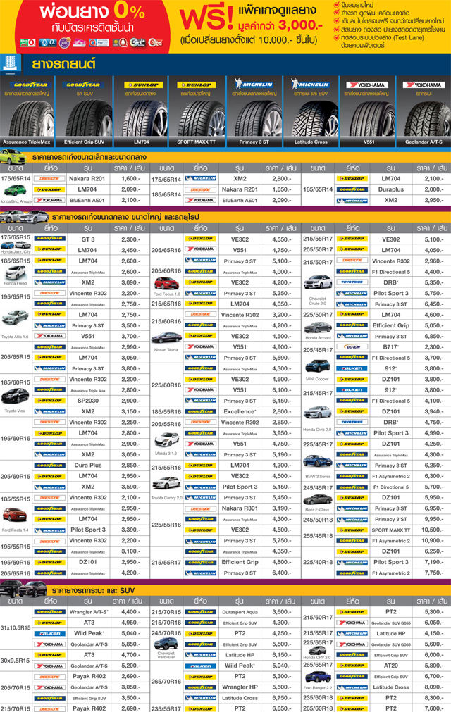
Task: Click the Chevrolet Trailblazer vehicle image
Action: tap(166, 644)
